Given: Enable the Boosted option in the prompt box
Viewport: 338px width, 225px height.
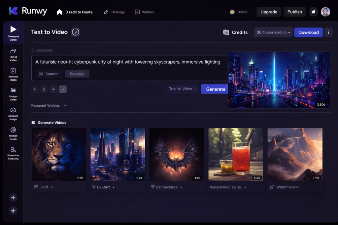Looking at the screenshot, I should tap(77, 74).
